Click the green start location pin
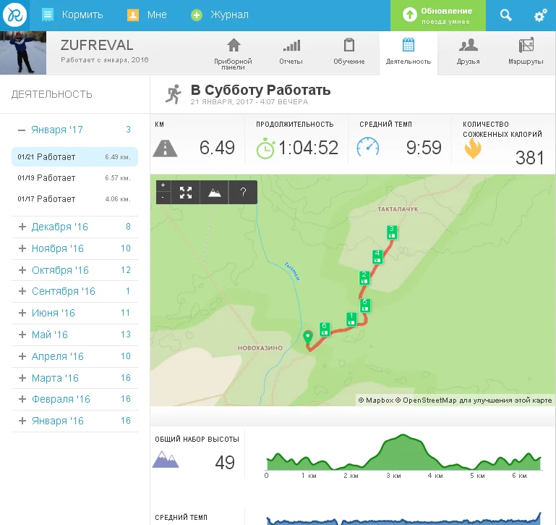This screenshot has height=525, width=556. coord(308,337)
